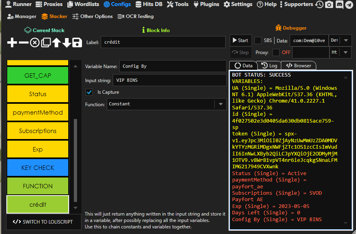Expand the proxy type dropdown showing Ht
The height and width of the screenshot is (234, 356).
[x=345, y=52]
